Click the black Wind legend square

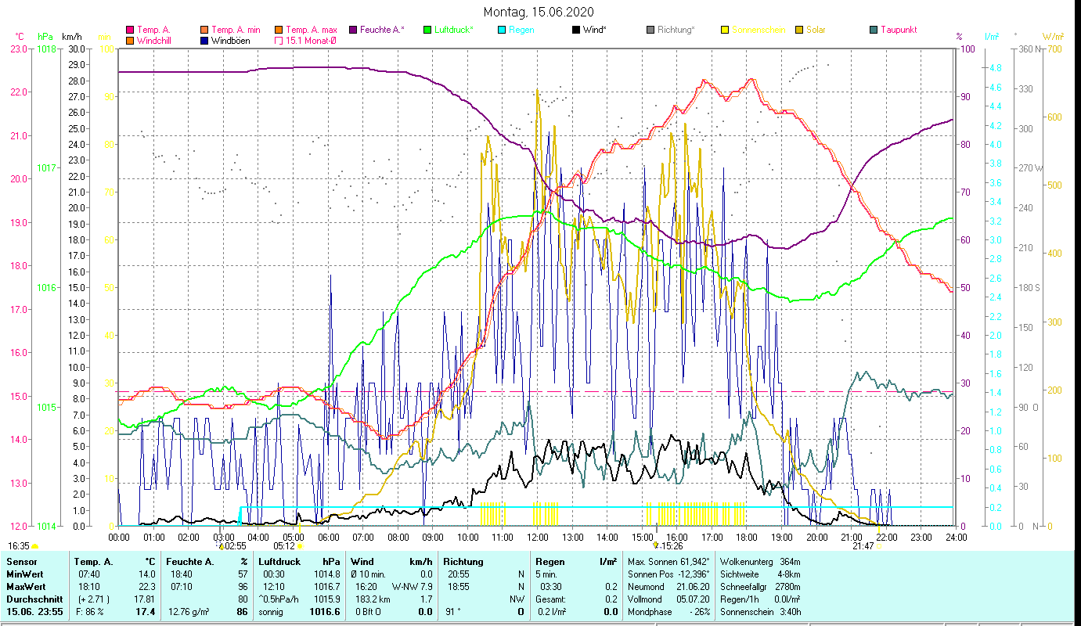[x=576, y=31]
